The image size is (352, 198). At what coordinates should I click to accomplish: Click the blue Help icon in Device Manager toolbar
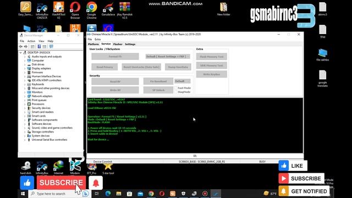click(39, 46)
